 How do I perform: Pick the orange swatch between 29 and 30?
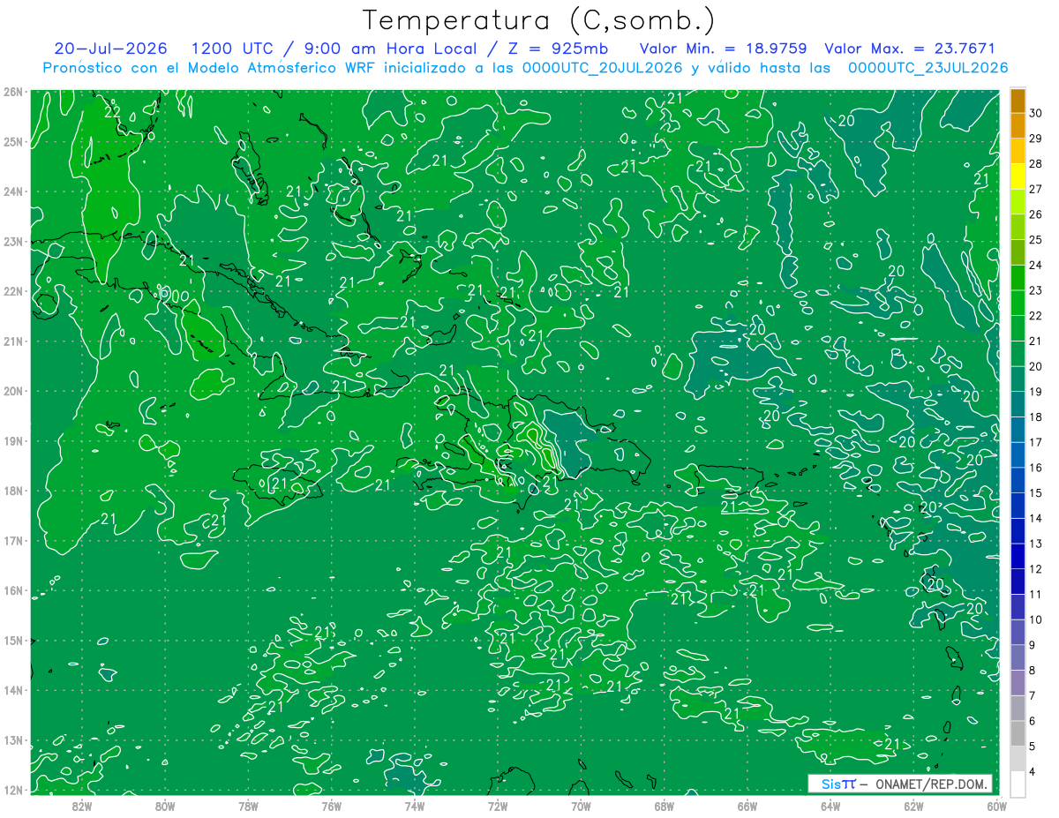point(1018,125)
